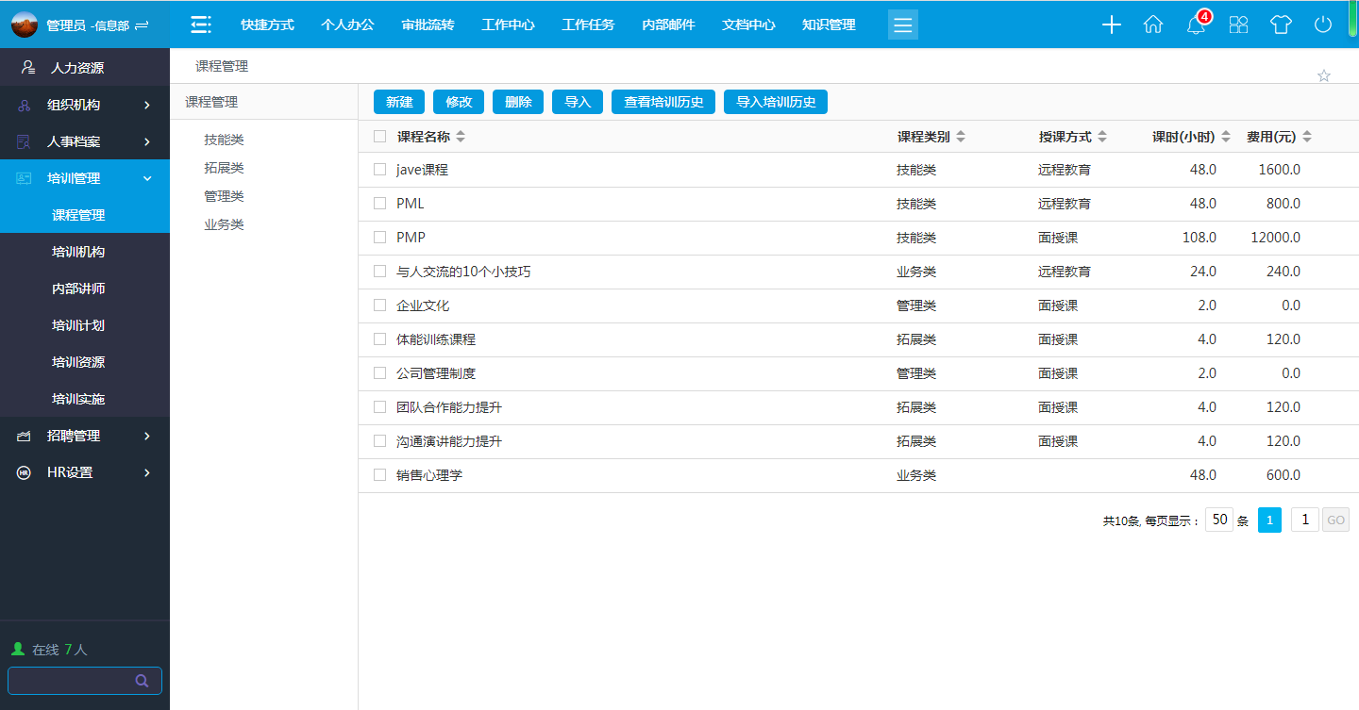
Task: Select the 拓展类 category in tree
Action: tap(224, 168)
